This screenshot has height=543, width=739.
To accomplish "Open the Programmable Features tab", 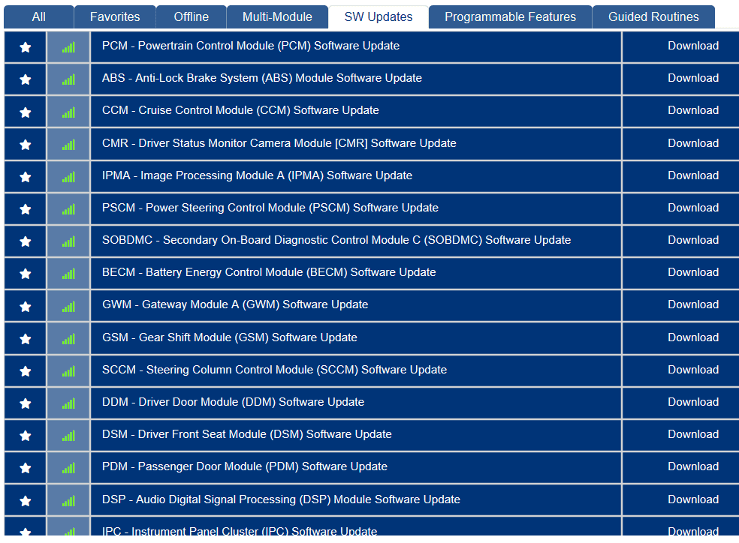I will [x=510, y=16].
